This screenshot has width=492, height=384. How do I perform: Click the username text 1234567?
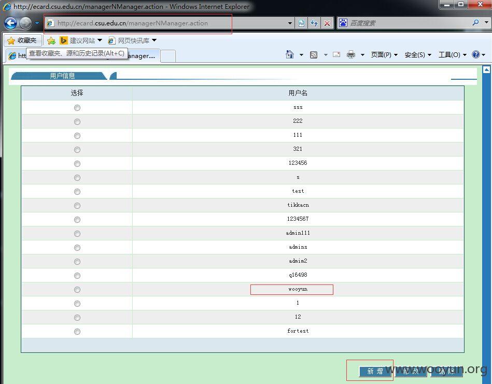pyautogui.click(x=298, y=219)
